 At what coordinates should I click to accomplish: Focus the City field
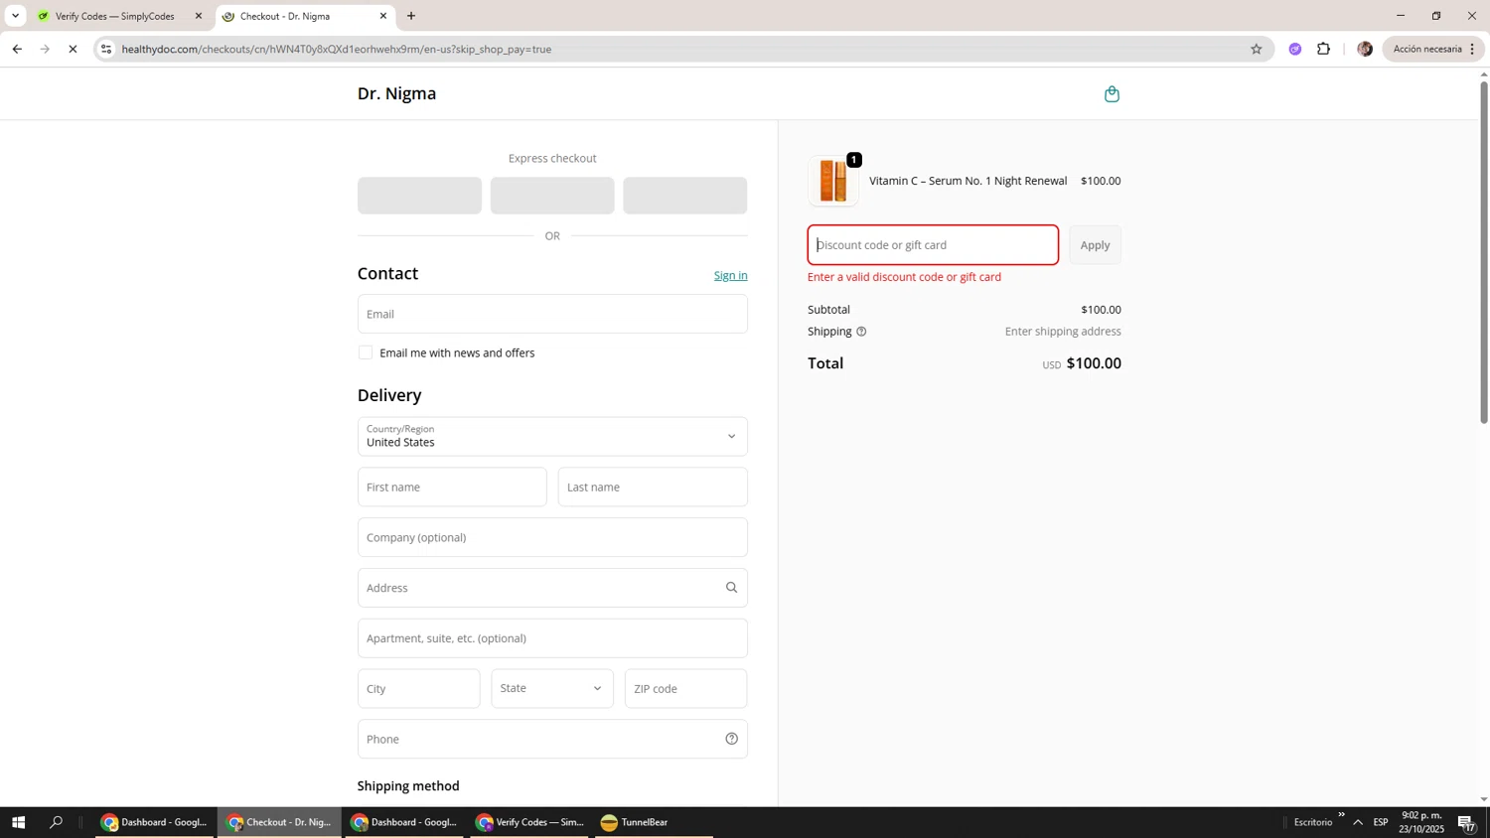[418, 688]
